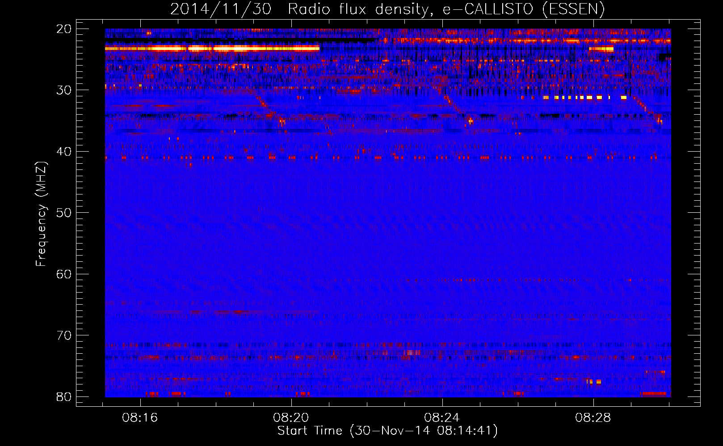This screenshot has height=446, width=723.
Task: Click the 30 MHz frequency tick label
Action: (64, 90)
